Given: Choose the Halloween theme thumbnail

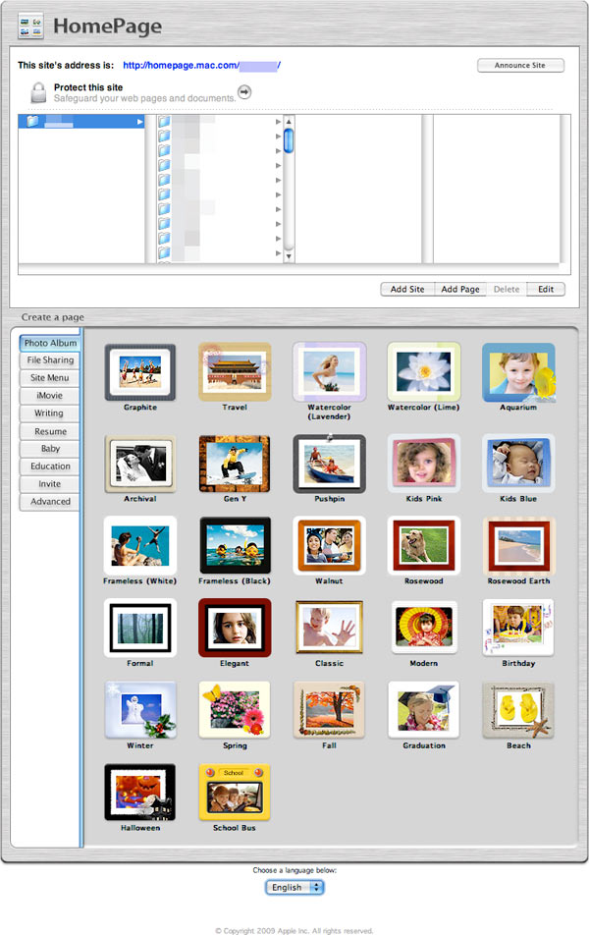Looking at the screenshot, I should click(x=139, y=793).
